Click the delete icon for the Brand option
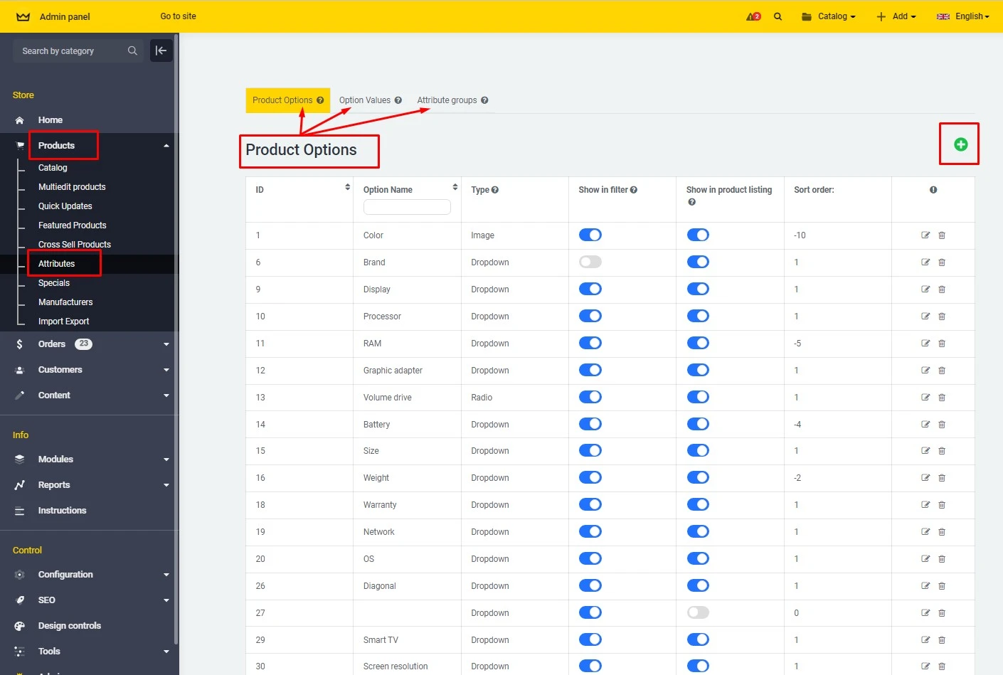 click(x=942, y=262)
